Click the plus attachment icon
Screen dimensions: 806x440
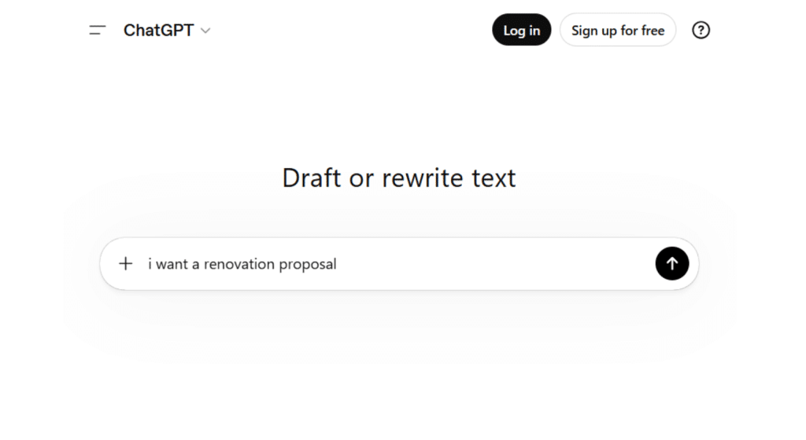click(x=126, y=264)
